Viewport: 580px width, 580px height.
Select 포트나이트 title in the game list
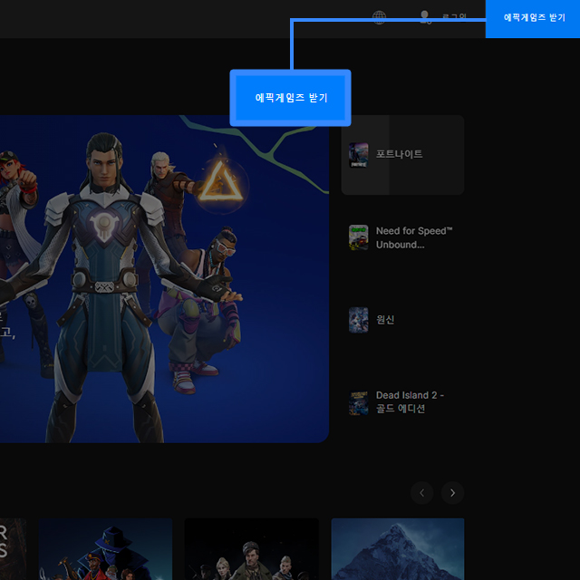400,154
